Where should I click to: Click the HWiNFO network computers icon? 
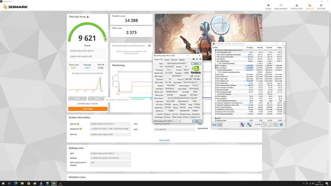[x=242, y=125]
